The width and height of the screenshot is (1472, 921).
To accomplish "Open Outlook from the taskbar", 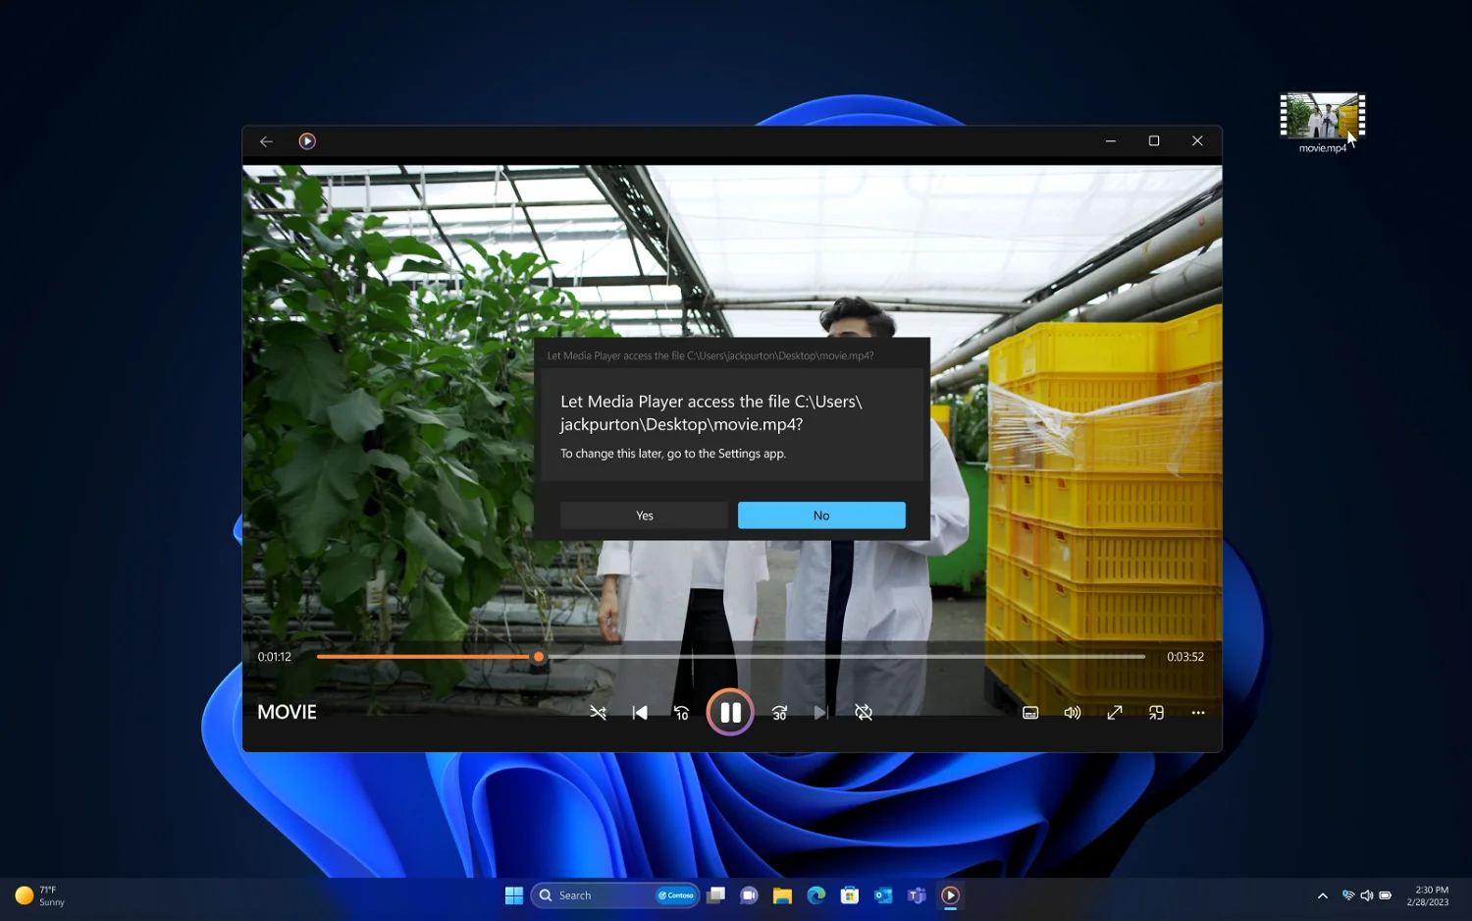I will [883, 895].
